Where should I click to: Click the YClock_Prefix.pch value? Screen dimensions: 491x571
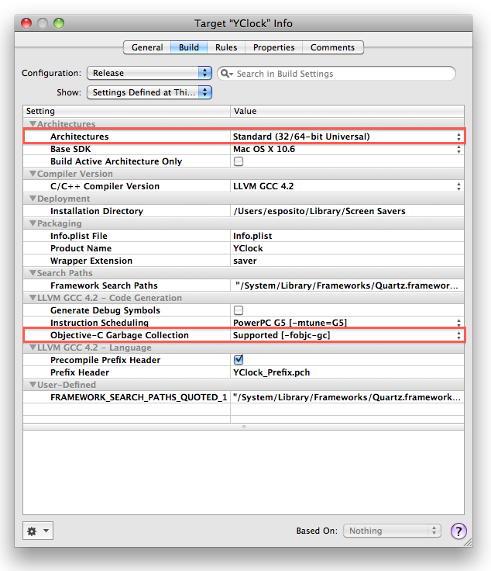[272, 372]
